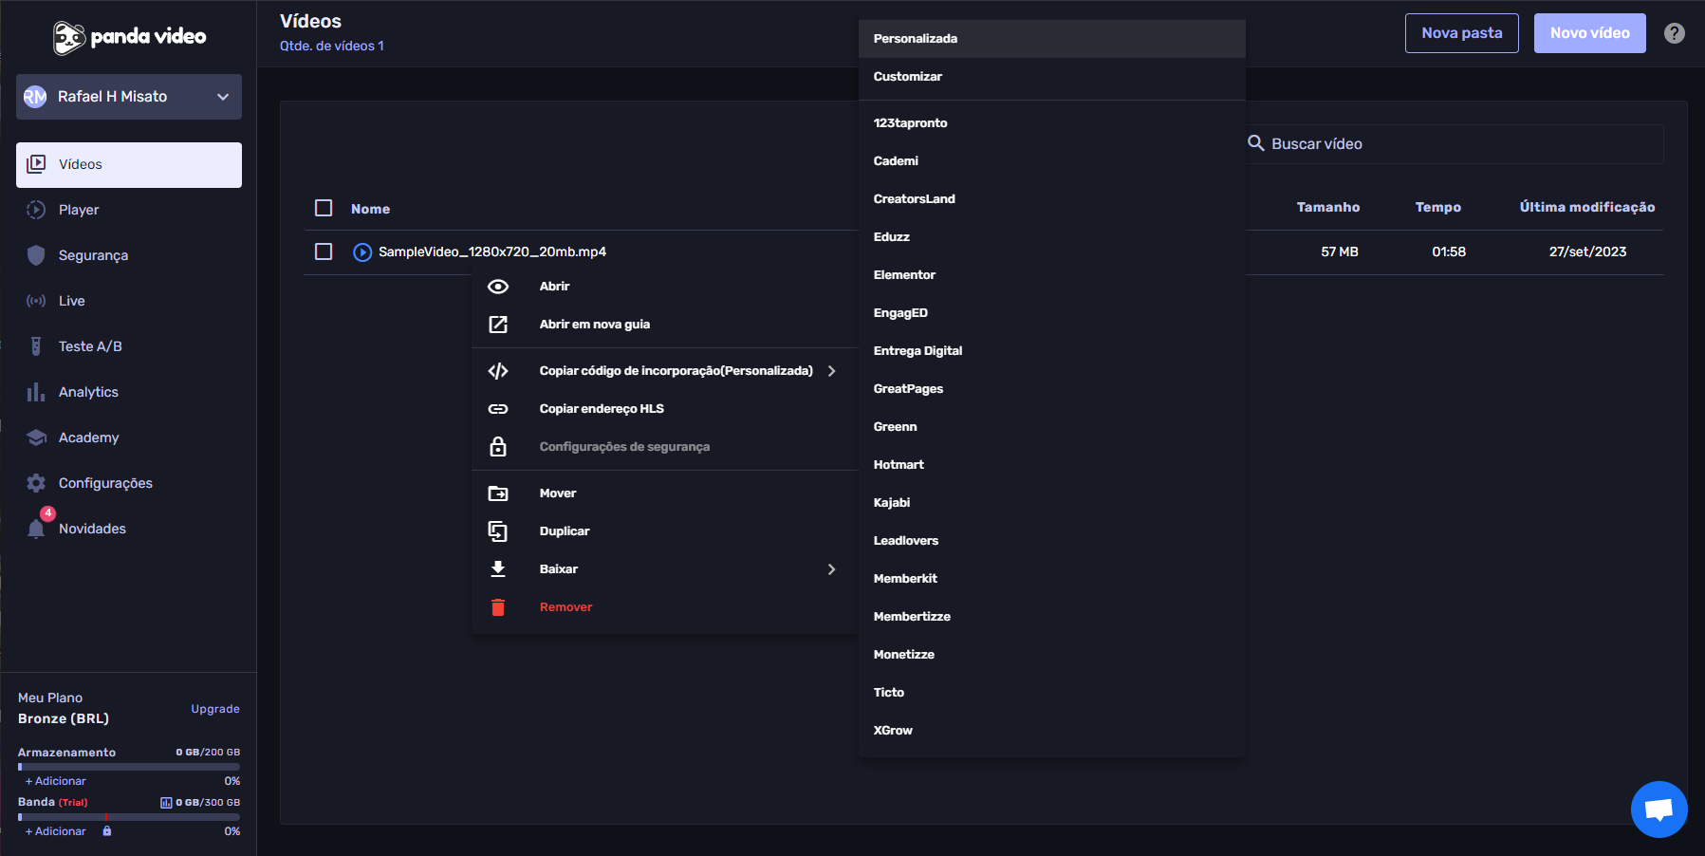This screenshot has height=856, width=1705.
Task: Click the padlock icon for security settings
Action: click(x=498, y=446)
